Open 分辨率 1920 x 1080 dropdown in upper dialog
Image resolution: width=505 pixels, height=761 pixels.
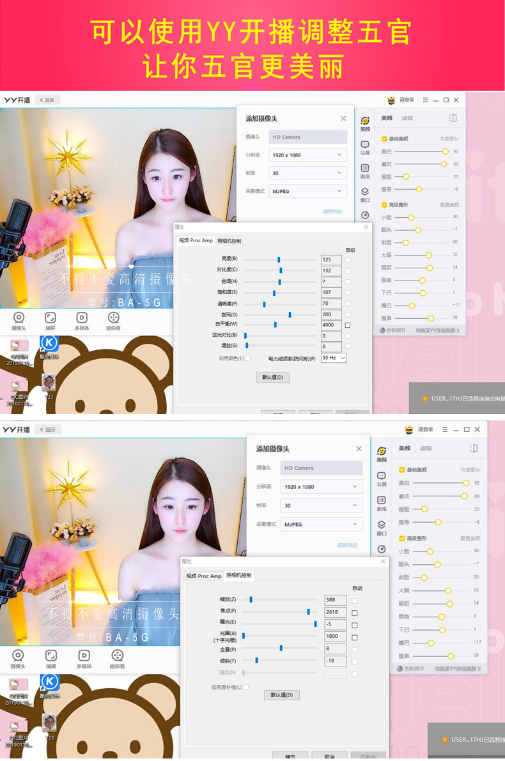[308, 155]
